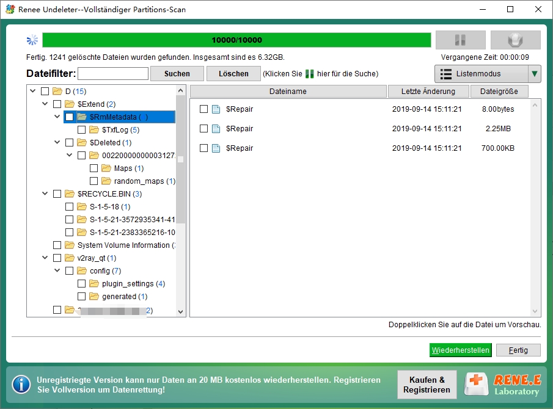
Task: Click file list scrollbar down arrow
Action: 535,311
